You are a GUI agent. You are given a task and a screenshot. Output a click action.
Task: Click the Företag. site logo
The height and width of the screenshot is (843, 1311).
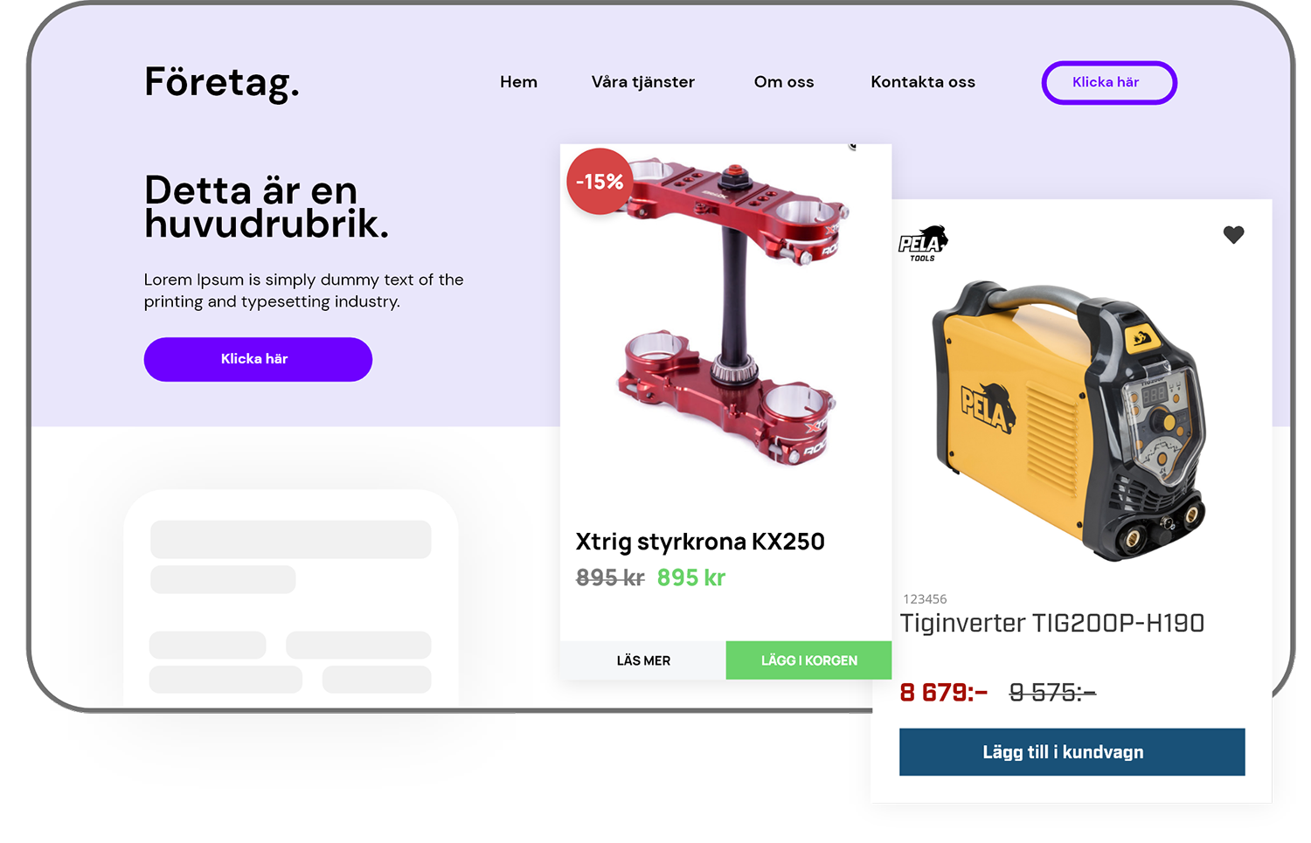click(222, 83)
